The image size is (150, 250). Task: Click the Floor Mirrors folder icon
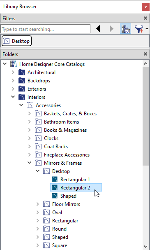click(x=46, y=204)
